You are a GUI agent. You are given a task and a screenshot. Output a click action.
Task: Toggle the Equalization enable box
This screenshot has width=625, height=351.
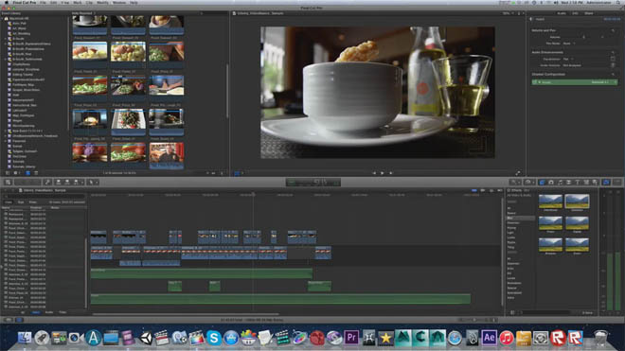[x=613, y=59]
